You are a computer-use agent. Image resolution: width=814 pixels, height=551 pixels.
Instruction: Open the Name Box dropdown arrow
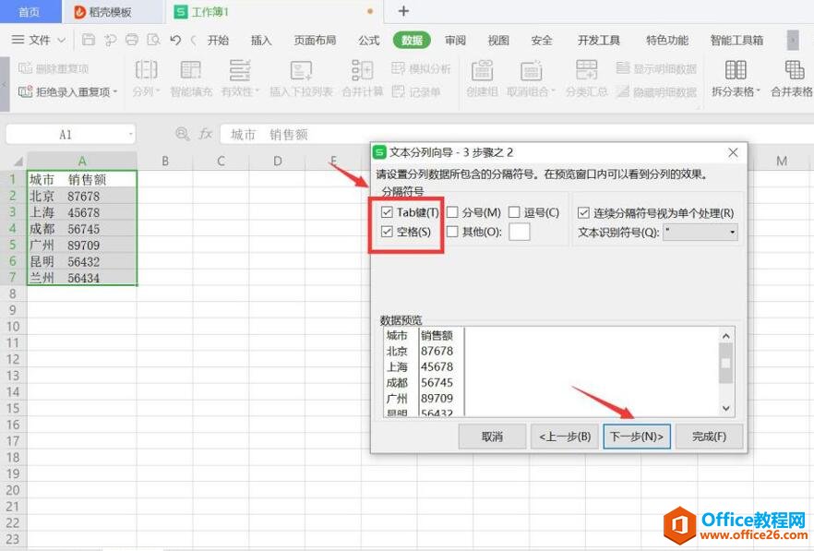click(x=130, y=135)
